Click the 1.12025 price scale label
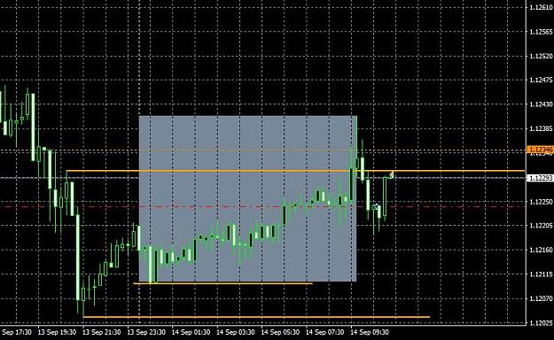The height and width of the screenshot is (340, 554). [541, 322]
